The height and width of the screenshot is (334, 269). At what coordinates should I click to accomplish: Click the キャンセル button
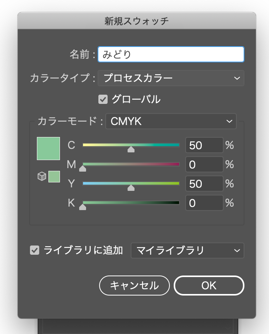pos(134,286)
